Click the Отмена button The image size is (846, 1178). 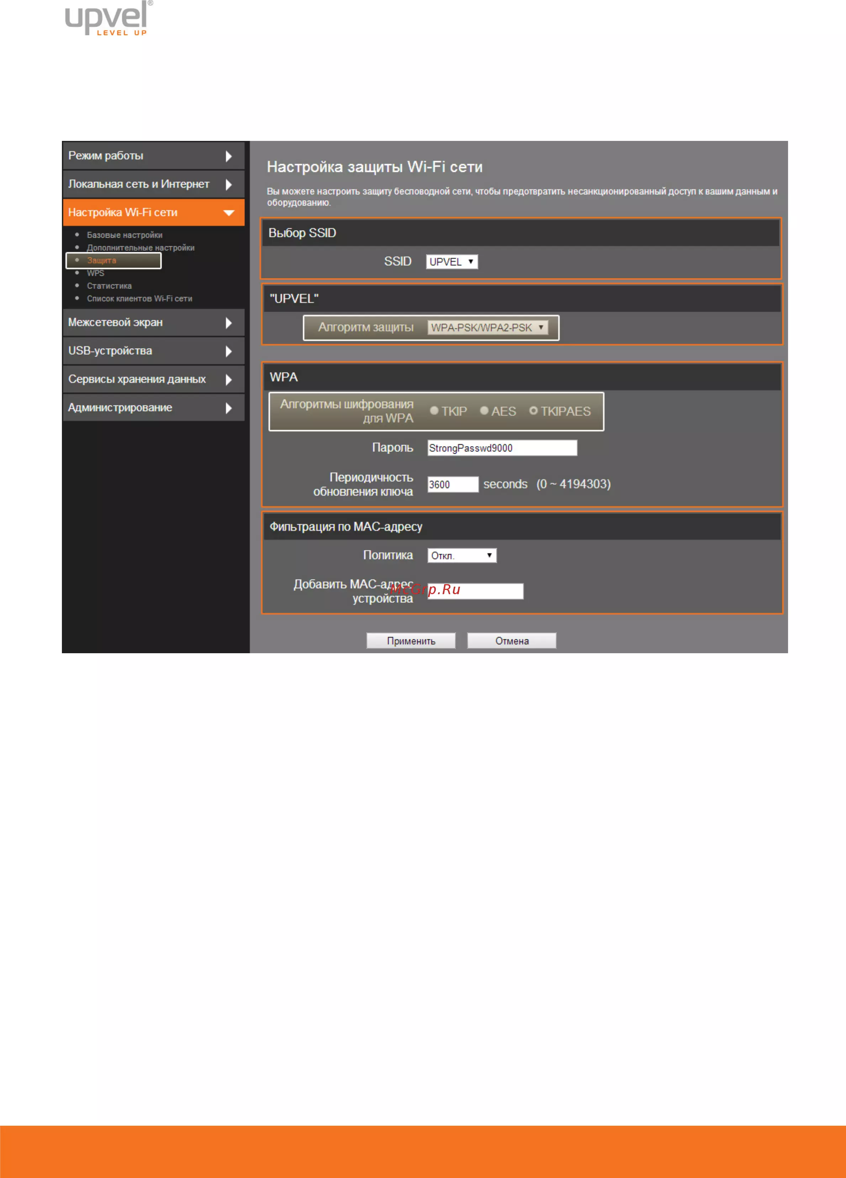tap(512, 640)
